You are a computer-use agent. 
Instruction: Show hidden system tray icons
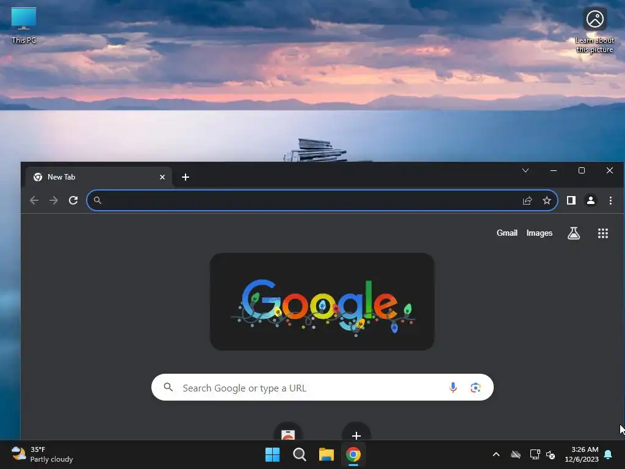pyautogui.click(x=496, y=454)
